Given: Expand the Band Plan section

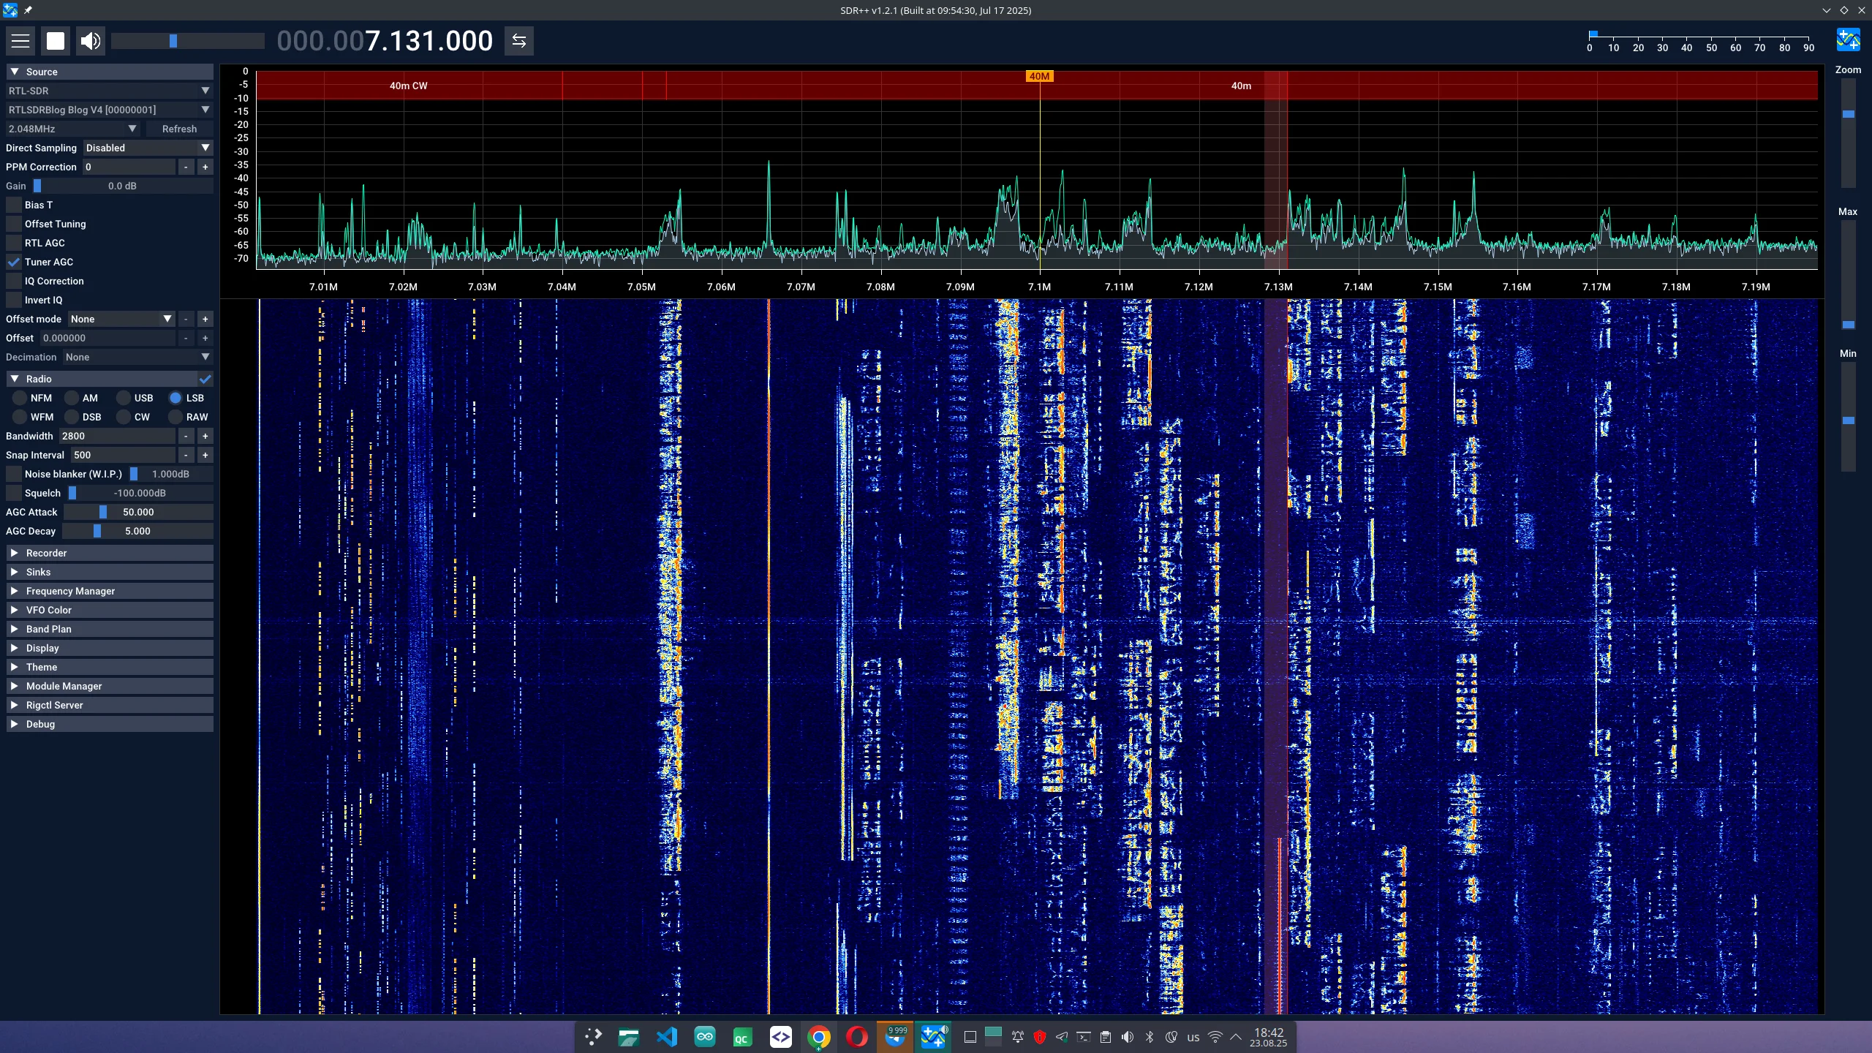Looking at the screenshot, I should [x=110, y=629].
